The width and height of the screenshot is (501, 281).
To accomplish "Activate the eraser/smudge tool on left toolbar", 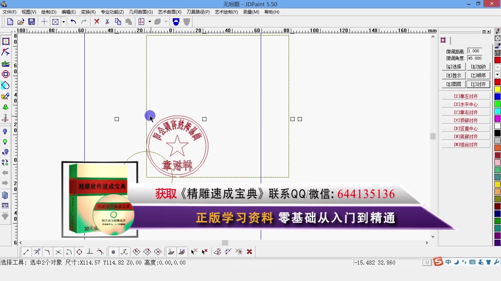I will pyautogui.click(x=6, y=96).
